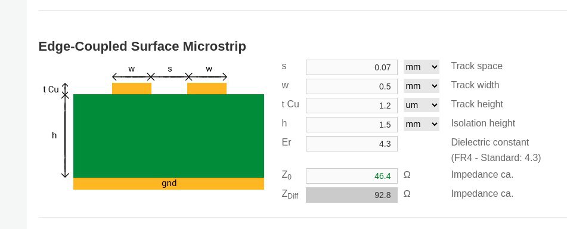Open the t Cu unit dropdown showing um

point(422,106)
